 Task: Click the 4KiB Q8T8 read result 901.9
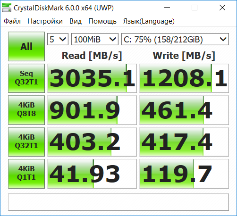[92, 110]
